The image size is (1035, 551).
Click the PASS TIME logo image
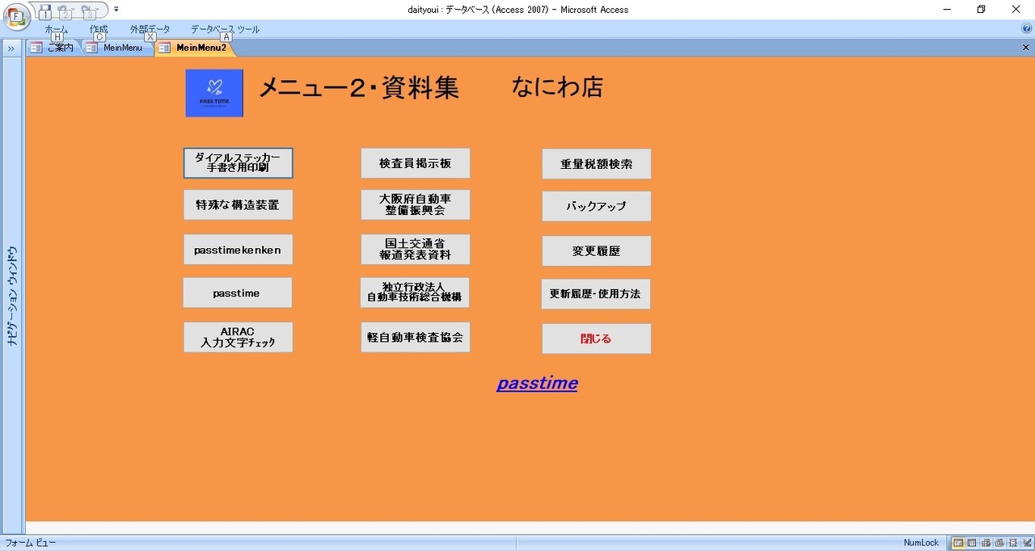[214, 93]
